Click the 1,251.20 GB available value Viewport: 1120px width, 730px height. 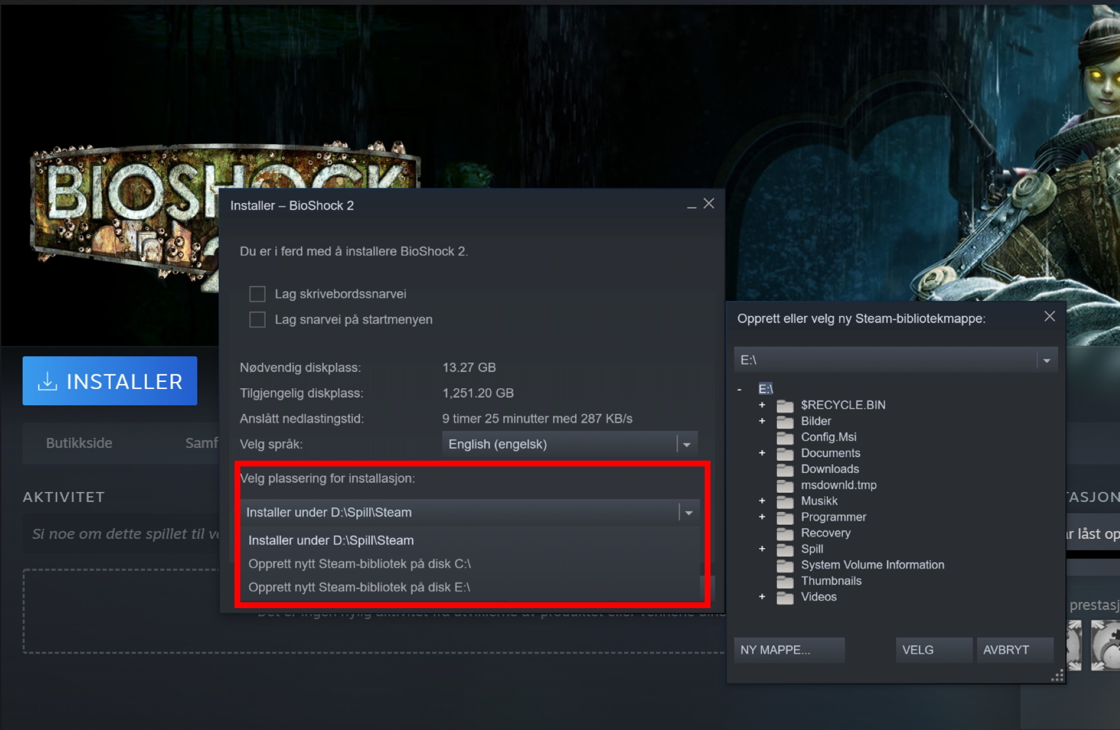tap(478, 393)
